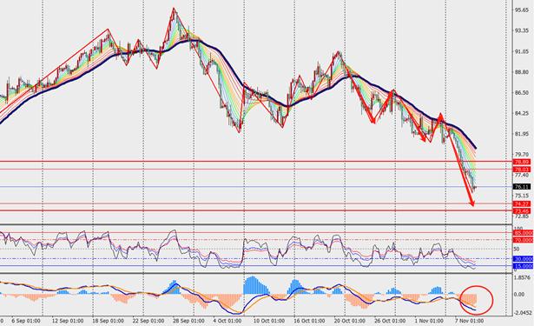The height and width of the screenshot is (326, 534).
Task: Select the red 78.89 price level label
Action: tap(522, 162)
